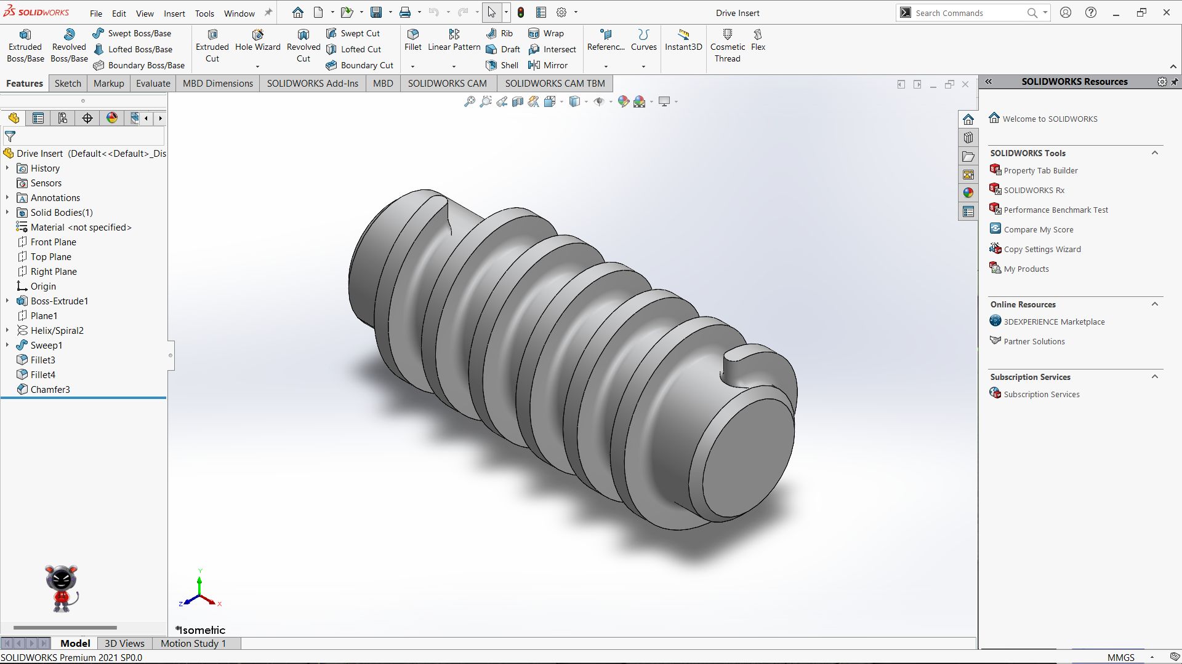This screenshot has height=664, width=1182.
Task: Open the Insert menu
Action: 174,13
